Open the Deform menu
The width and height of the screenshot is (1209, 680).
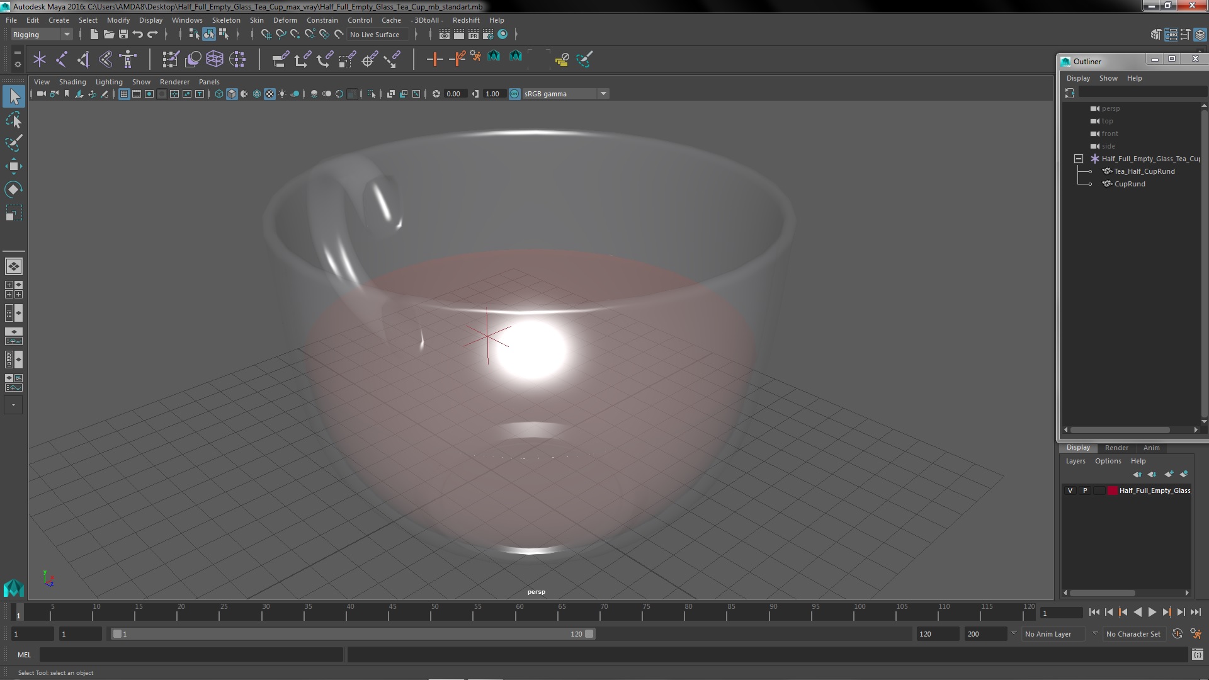tap(285, 20)
